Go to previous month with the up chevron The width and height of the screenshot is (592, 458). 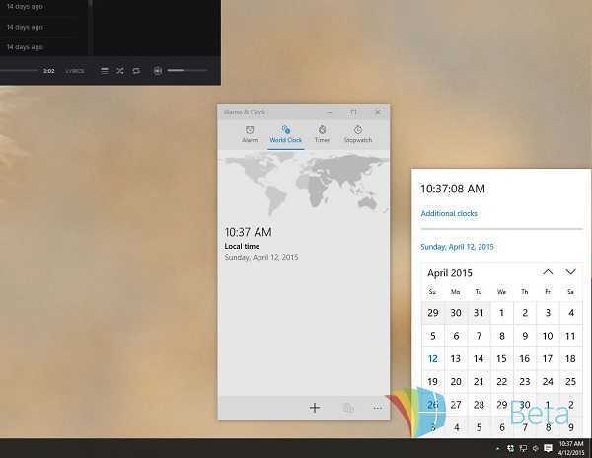(x=548, y=271)
